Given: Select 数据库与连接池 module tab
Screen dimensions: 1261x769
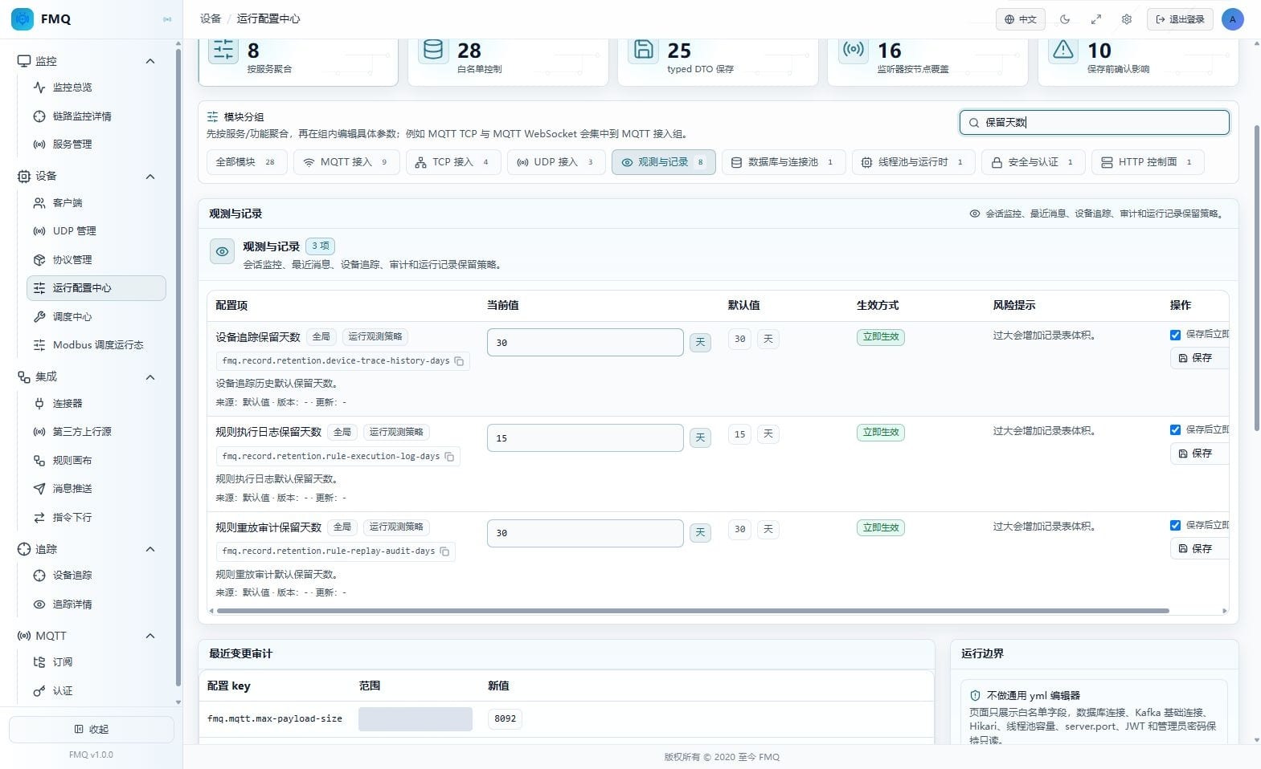Looking at the screenshot, I should click(x=784, y=162).
